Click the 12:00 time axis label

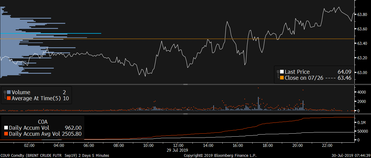click(x=178, y=145)
